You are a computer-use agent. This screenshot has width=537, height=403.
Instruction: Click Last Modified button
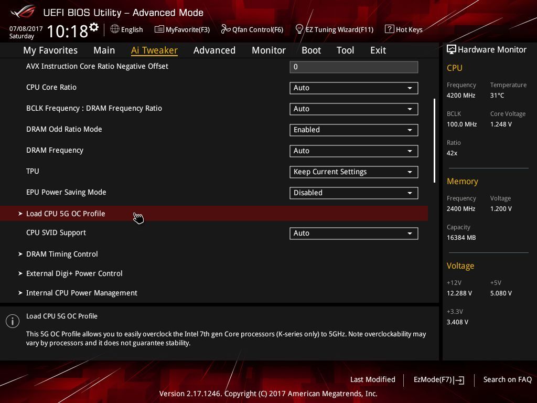[x=373, y=379]
